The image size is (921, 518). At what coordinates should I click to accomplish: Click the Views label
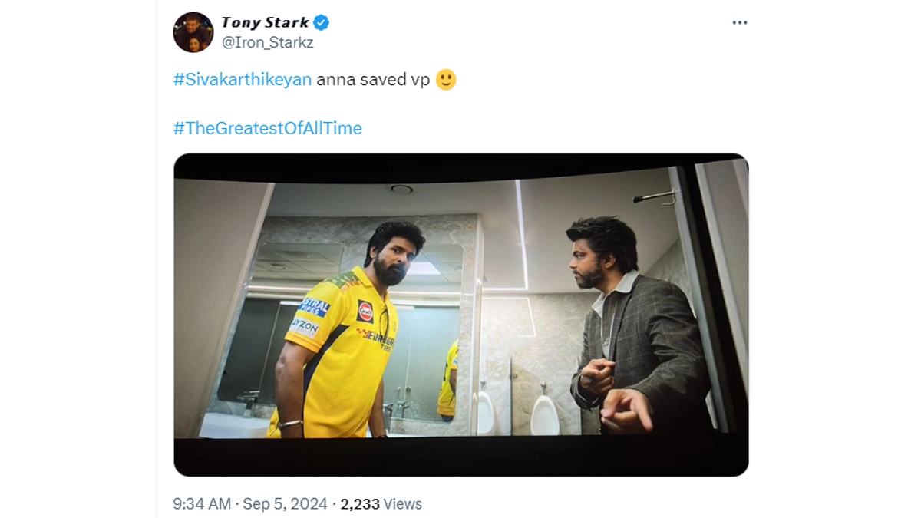403,504
